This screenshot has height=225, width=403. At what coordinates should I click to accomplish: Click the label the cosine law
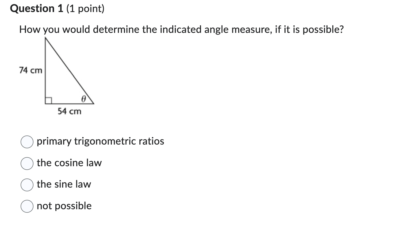[x=69, y=163]
